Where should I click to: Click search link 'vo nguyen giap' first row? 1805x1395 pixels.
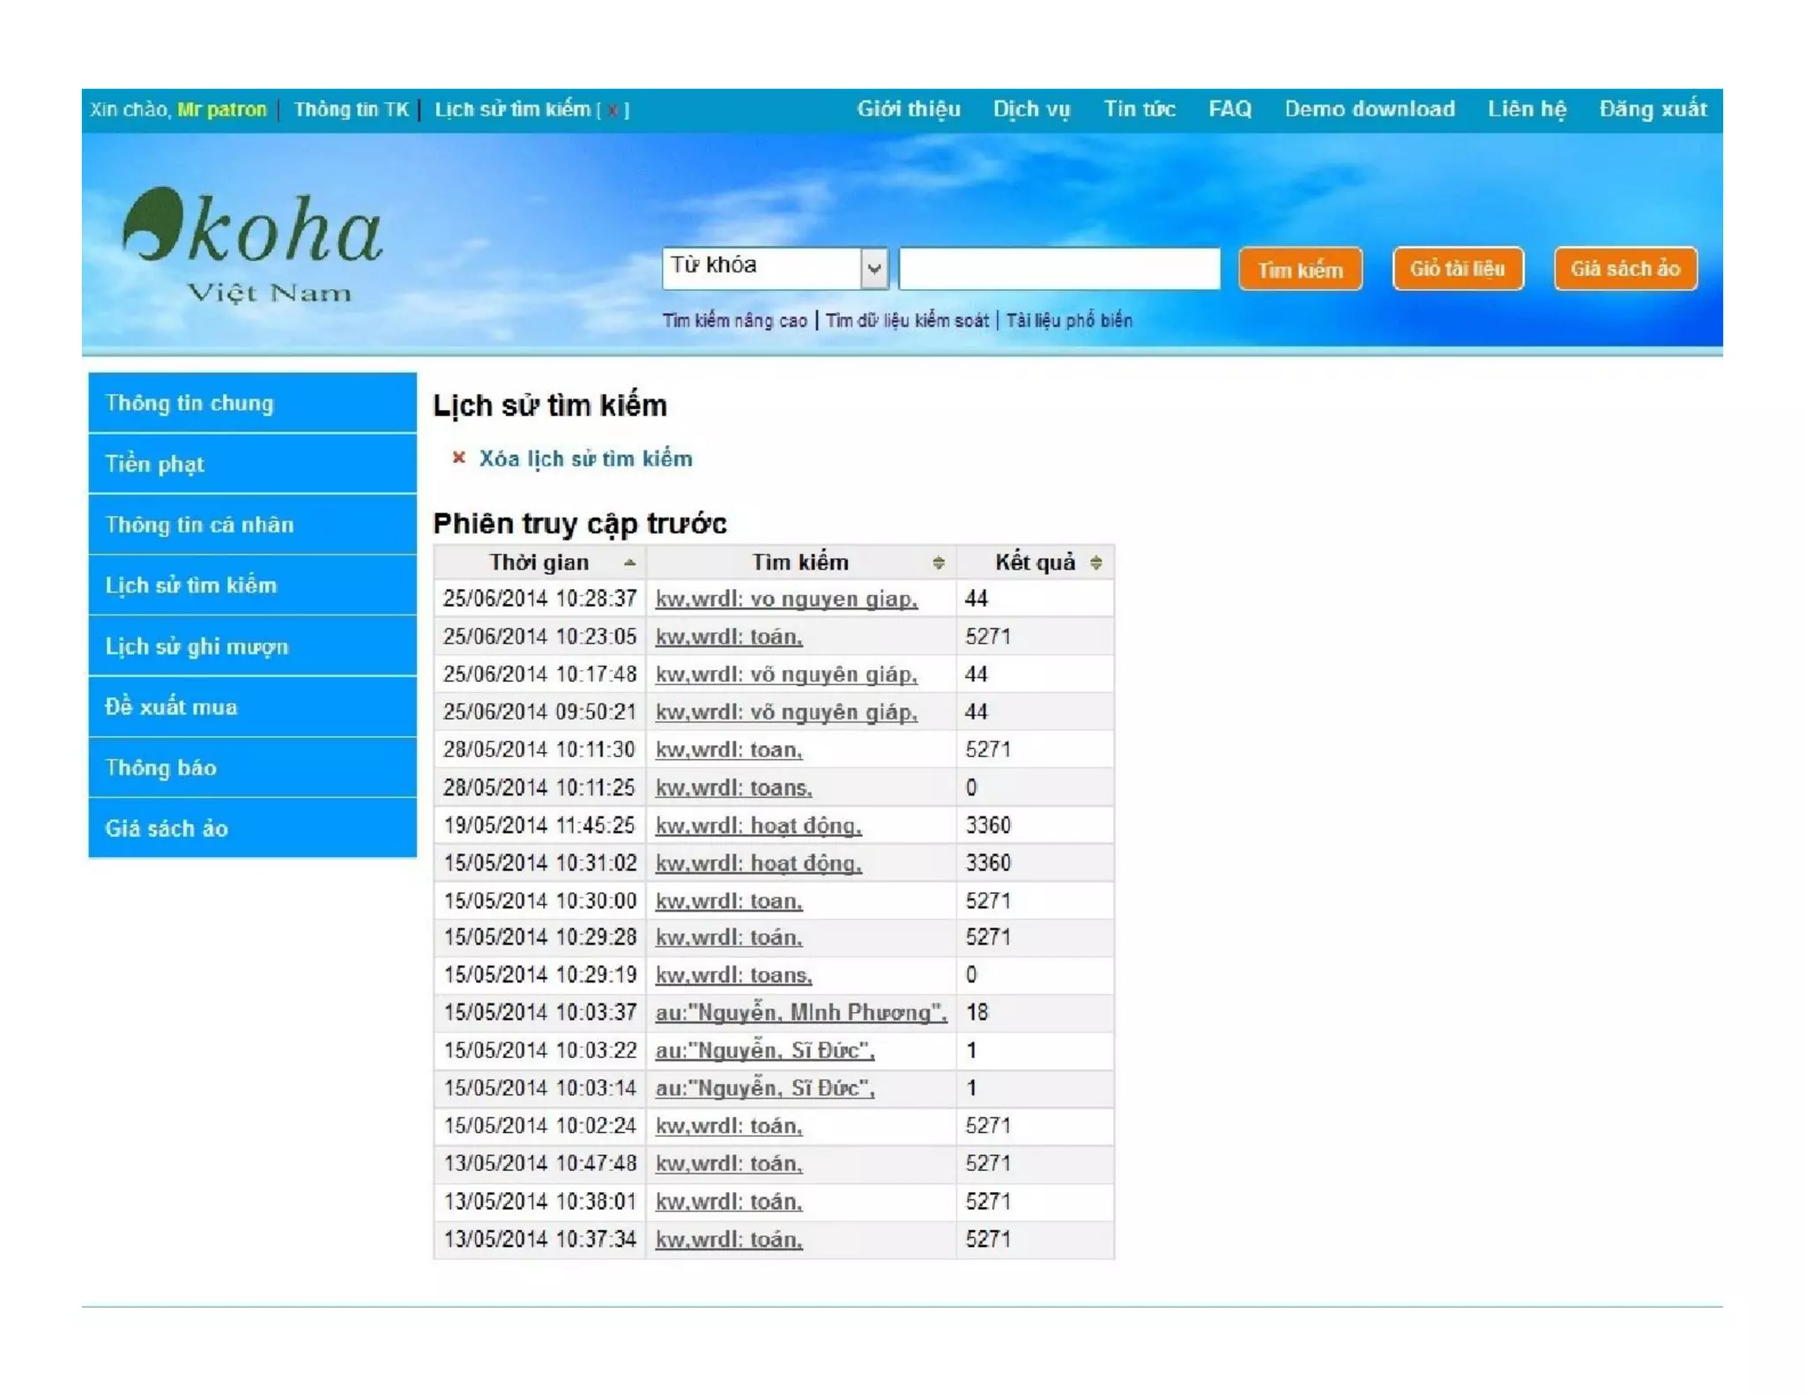click(786, 600)
